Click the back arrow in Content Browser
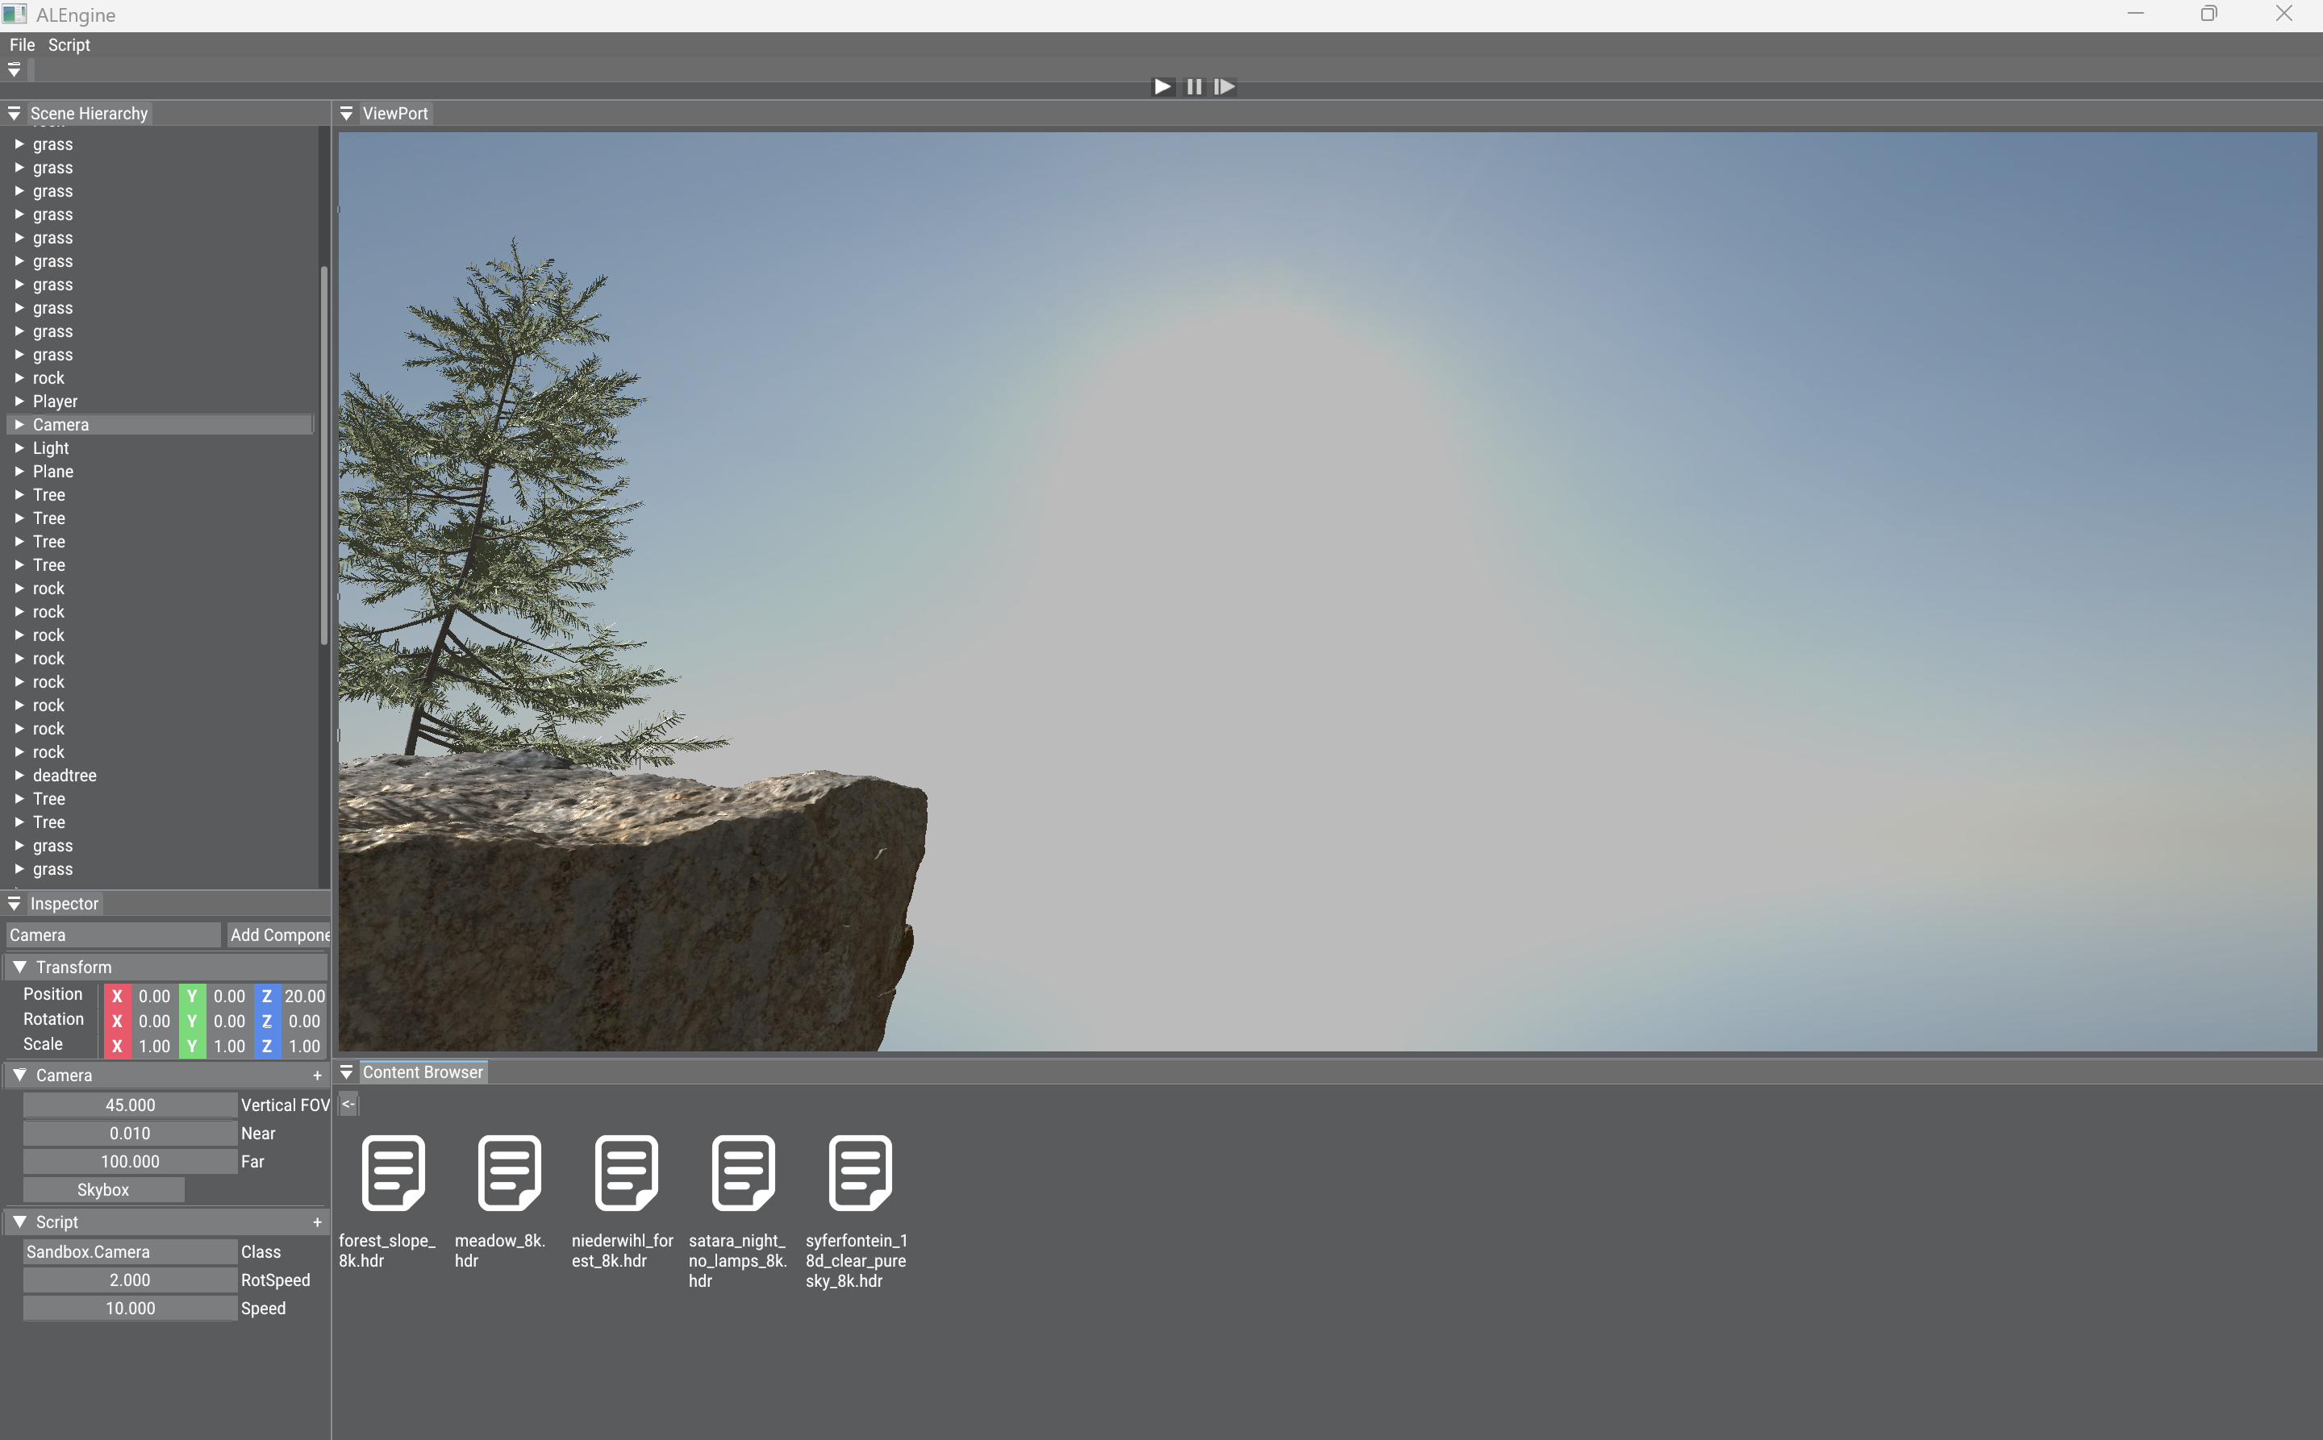This screenshot has height=1440, width=2323. tap(348, 1105)
